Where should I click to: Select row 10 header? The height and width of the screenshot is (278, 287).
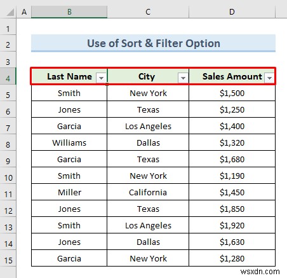tap(8, 177)
